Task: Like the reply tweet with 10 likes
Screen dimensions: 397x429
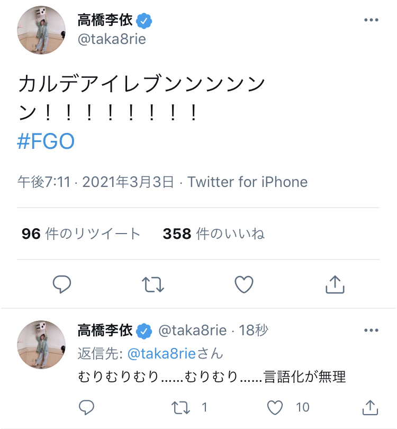Action: coord(275,407)
